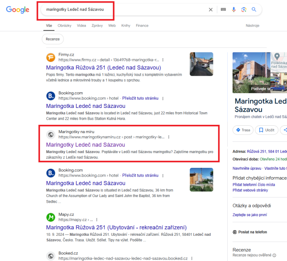
Task: Click the Otevřeno 24 hodin opening hours text
Action: [273, 159]
